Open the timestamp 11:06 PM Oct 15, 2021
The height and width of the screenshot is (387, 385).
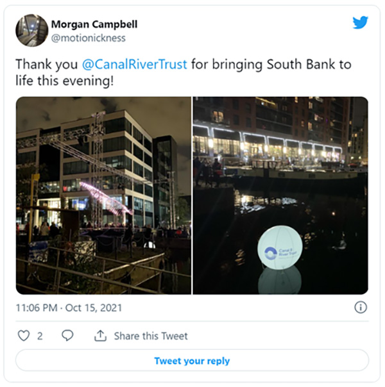(x=69, y=308)
